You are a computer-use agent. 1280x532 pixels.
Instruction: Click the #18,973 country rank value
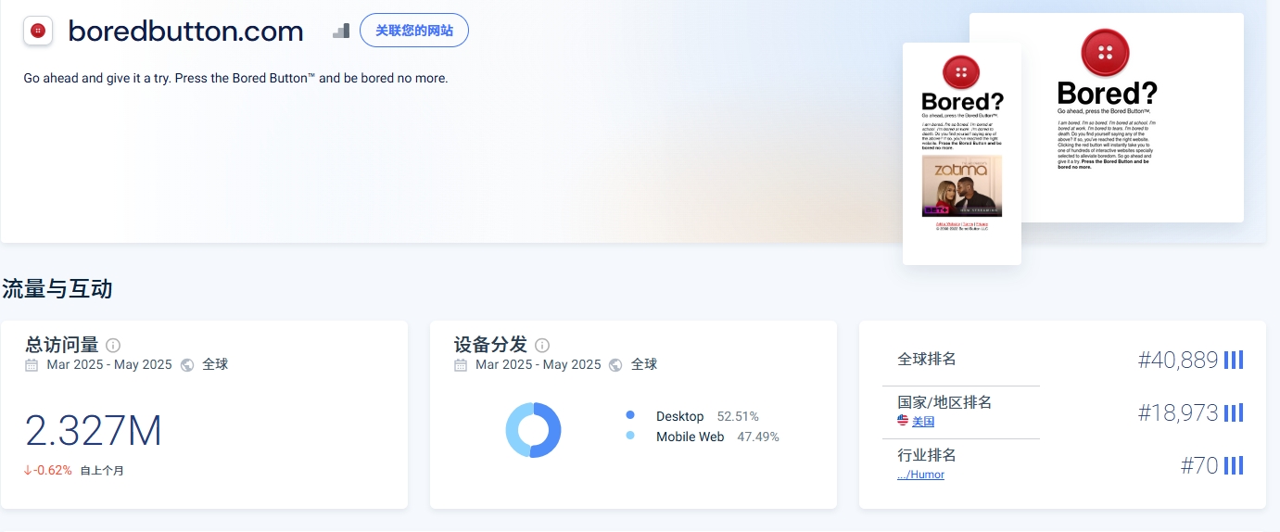coord(1177,413)
